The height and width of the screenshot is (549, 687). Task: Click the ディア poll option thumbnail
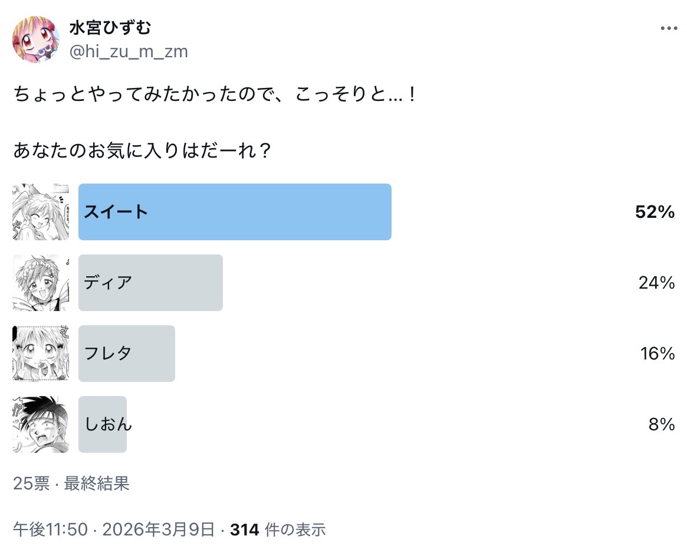(41, 283)
